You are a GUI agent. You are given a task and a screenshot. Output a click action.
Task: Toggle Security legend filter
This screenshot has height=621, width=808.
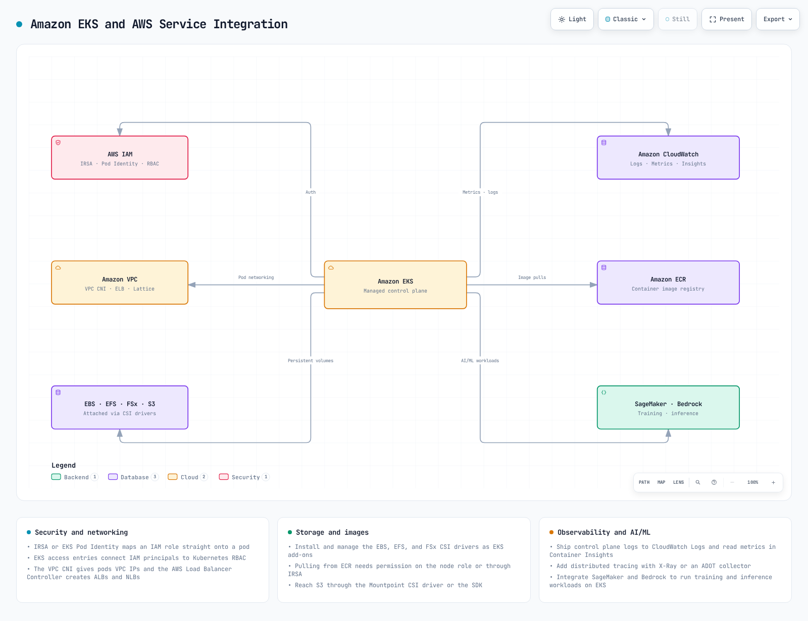point(244,477)
